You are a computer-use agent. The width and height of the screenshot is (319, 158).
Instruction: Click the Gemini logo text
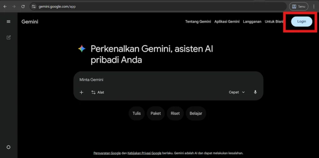coord(30,22)
